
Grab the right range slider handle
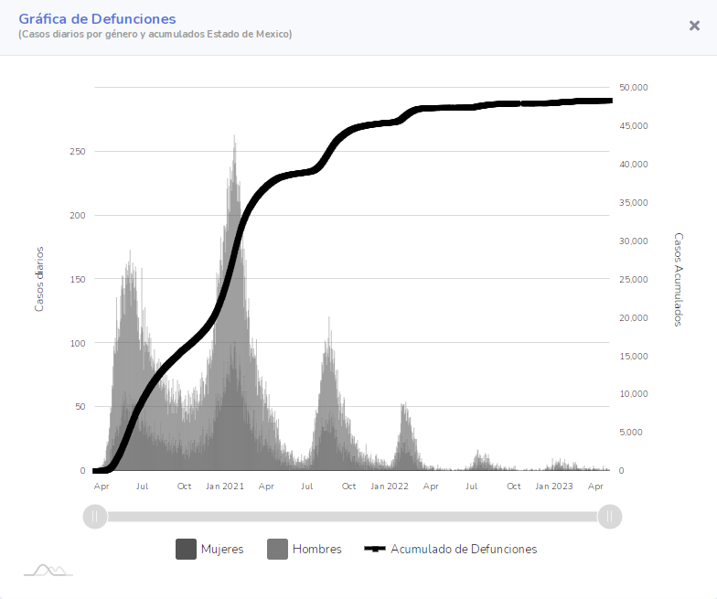point(609,517)
